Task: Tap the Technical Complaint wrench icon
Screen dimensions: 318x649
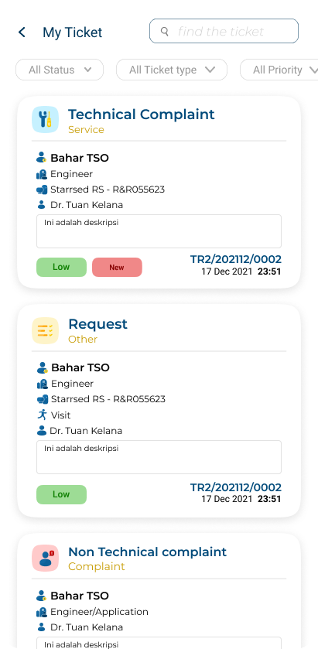Action: (45, 120)
